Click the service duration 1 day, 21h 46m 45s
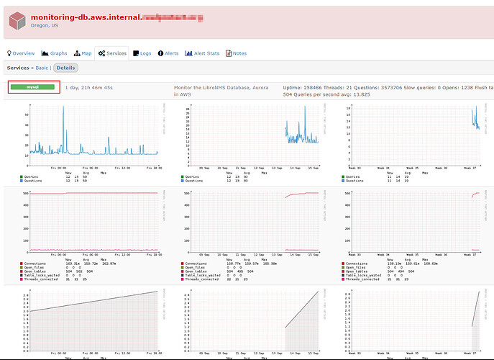 [x=89, y=88]
